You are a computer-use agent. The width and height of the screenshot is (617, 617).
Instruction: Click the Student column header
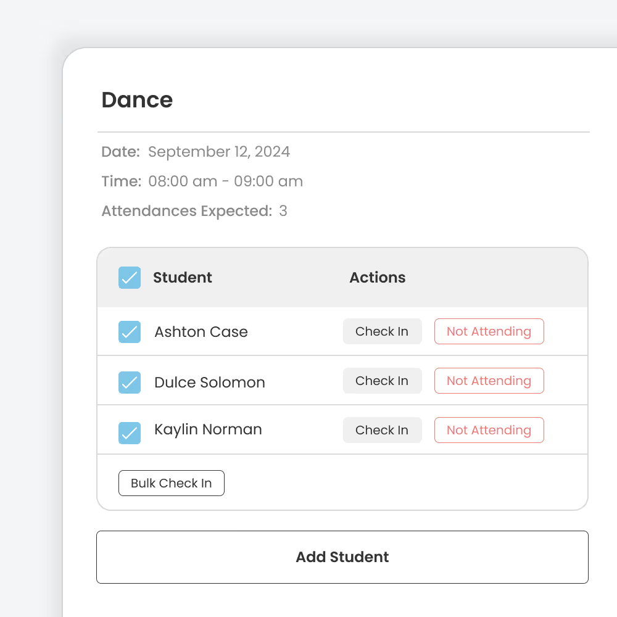[x=182, y=278]
